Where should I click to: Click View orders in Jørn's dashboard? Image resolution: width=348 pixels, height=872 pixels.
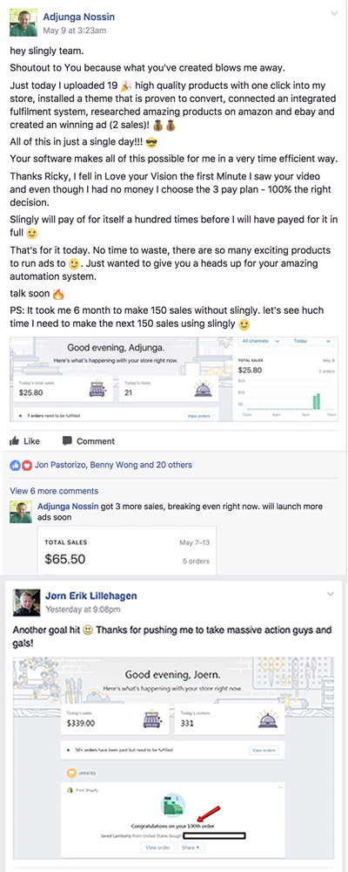click(264, 750)
